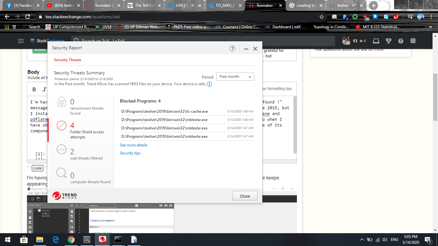Screen dimensions: 438x246
Task: Open TeXworks from the Windows taskbar
Action: click(x=134, y=240)
